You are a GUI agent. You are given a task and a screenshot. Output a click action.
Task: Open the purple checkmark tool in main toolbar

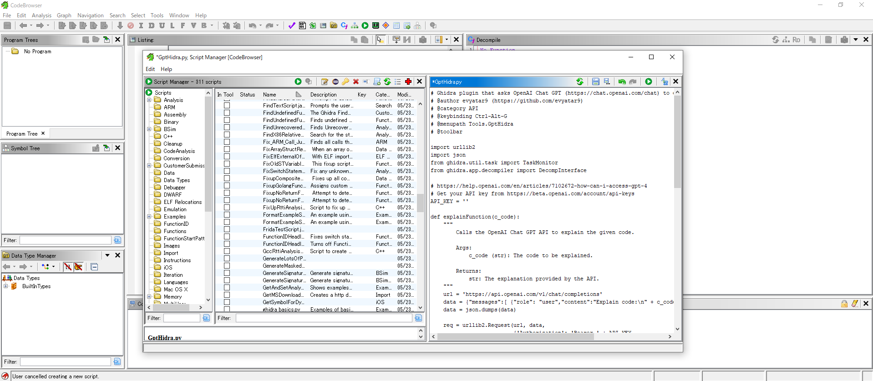click(292, 25)
